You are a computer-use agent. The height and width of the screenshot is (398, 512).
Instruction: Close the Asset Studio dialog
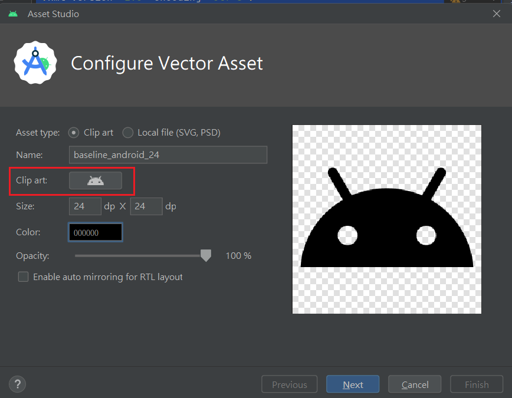(x=496, y=14)
